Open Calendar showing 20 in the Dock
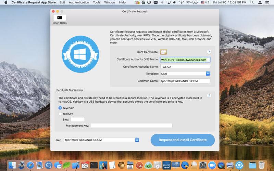The height and width of the screenshot is (171, 274). coord(85,165)
